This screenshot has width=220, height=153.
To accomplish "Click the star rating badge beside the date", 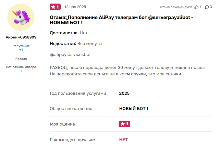I will pos(55,7).
